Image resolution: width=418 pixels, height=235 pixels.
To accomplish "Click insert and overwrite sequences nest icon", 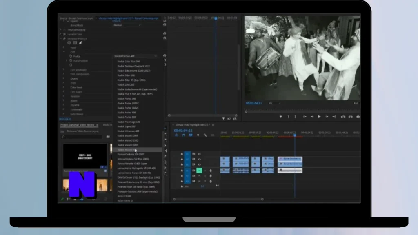I will coord(176,135).
